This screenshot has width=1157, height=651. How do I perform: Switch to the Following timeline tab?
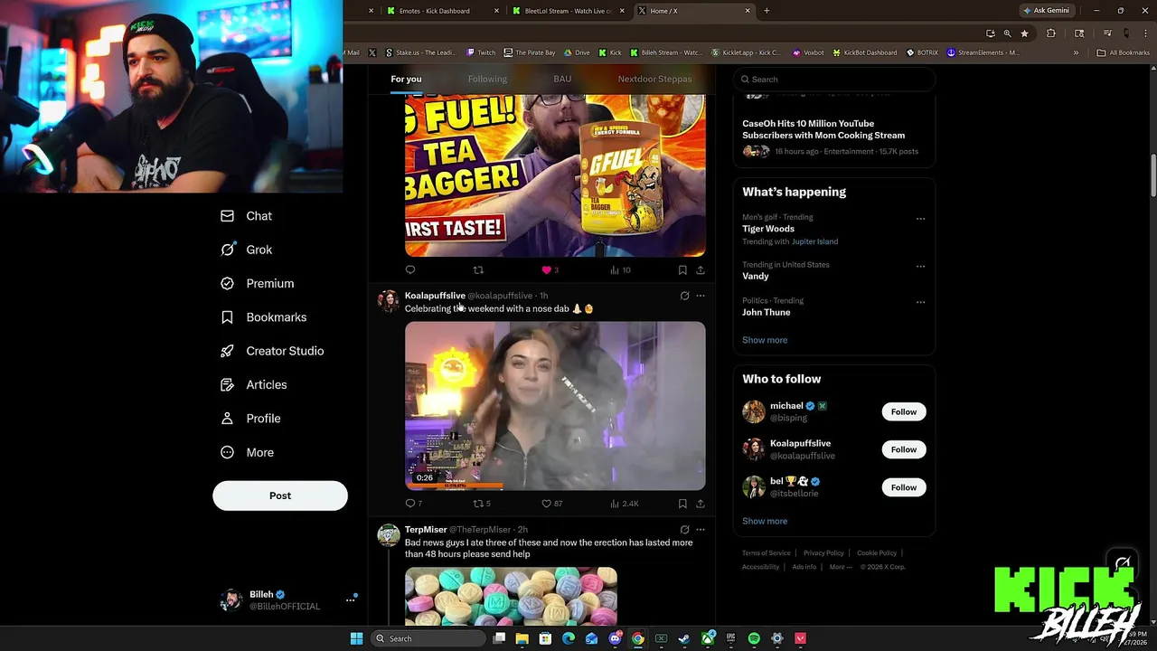(x=487, y=80)
